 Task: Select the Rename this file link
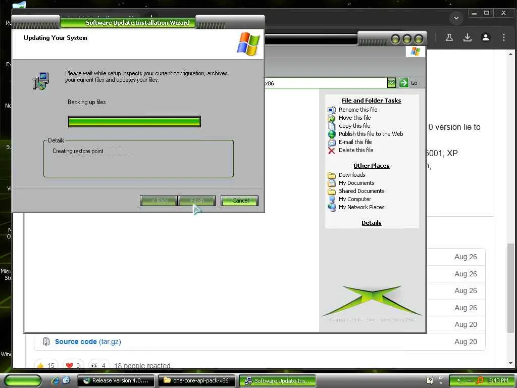(x=358, y=110)
